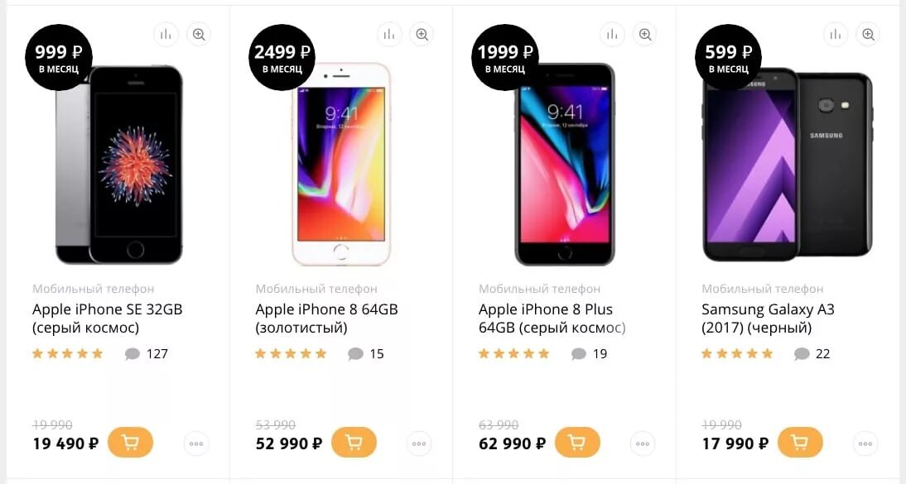The height and width of the screenshot is (484, 906).
Task: Add Samsung Galaxy A3 to cart
Action: pyautogui.click(x=800, y=443)
